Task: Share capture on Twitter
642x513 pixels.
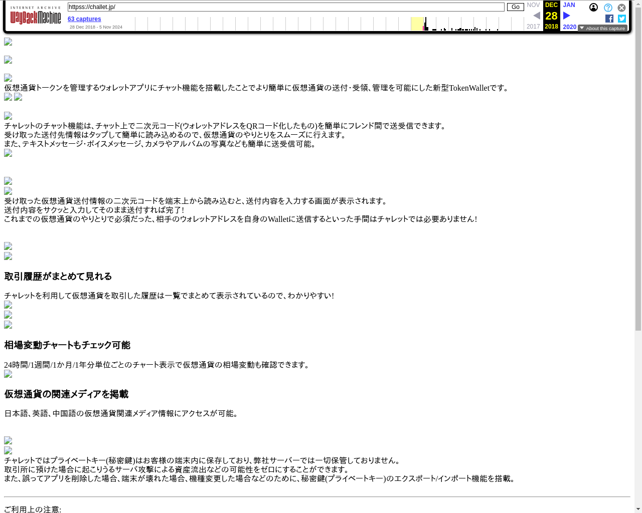Action: coord(622,19)
